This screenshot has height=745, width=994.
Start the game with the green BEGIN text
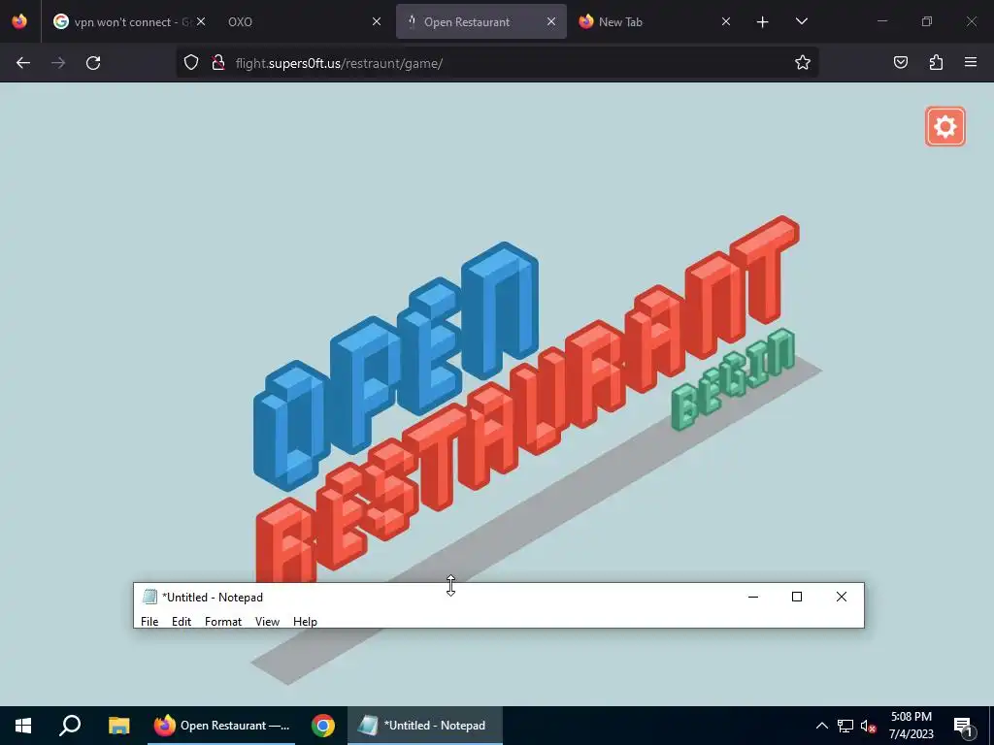(x=733, y=379)
